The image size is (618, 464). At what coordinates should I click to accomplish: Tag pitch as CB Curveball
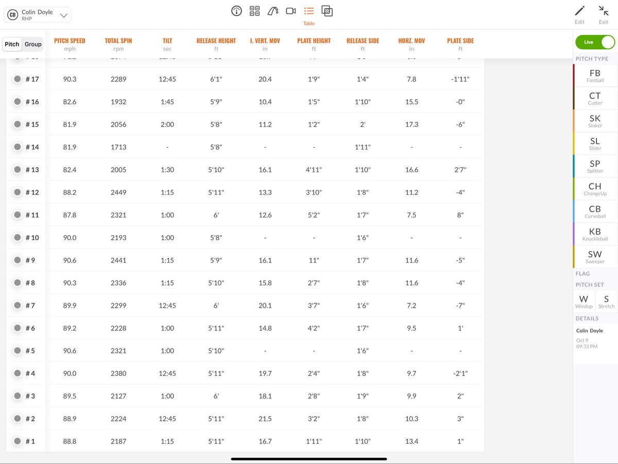point(595,211)
